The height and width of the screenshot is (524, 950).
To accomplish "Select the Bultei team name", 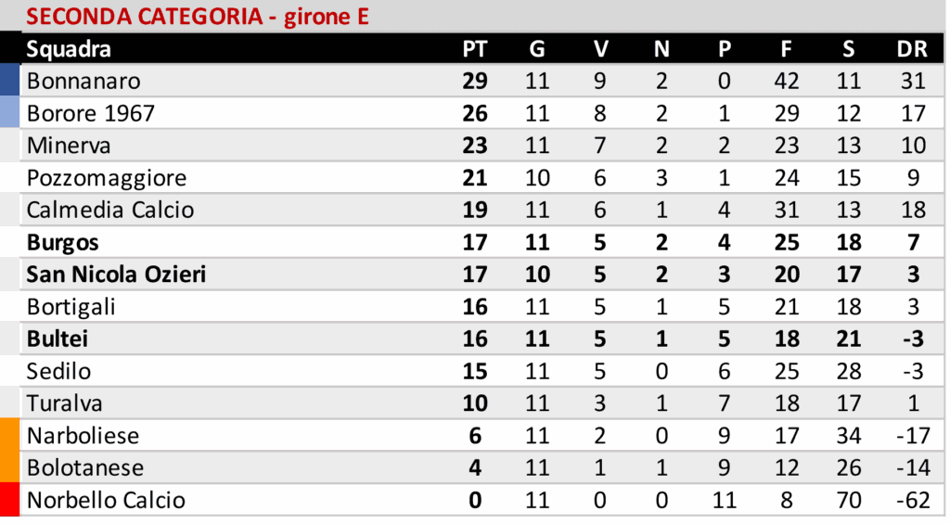I will click(x=58, y=339).
